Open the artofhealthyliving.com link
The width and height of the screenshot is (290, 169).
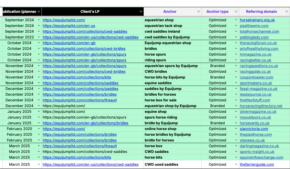pos(259,49)
